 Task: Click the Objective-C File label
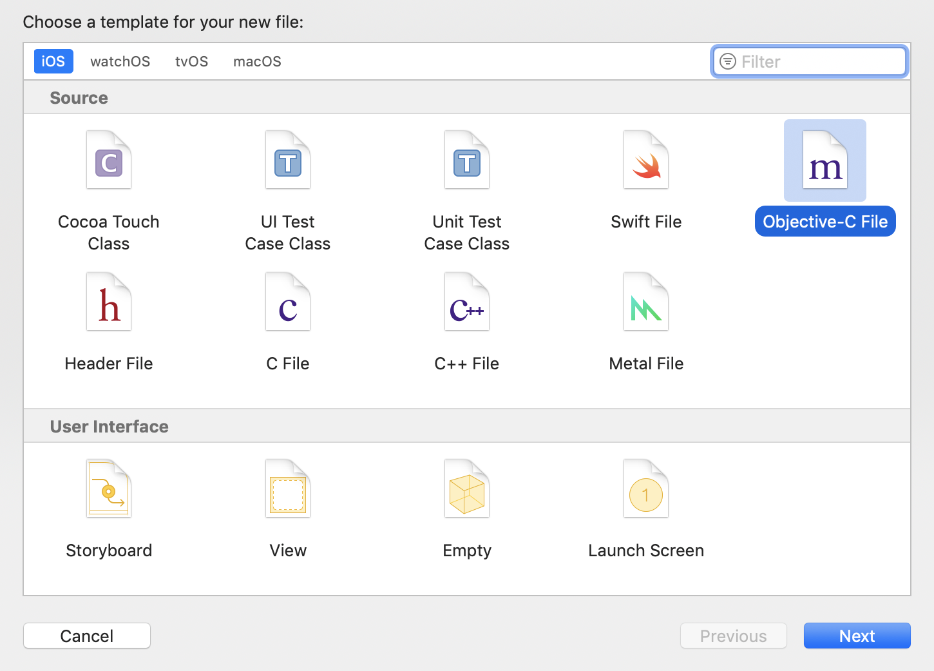click(825, 221)
